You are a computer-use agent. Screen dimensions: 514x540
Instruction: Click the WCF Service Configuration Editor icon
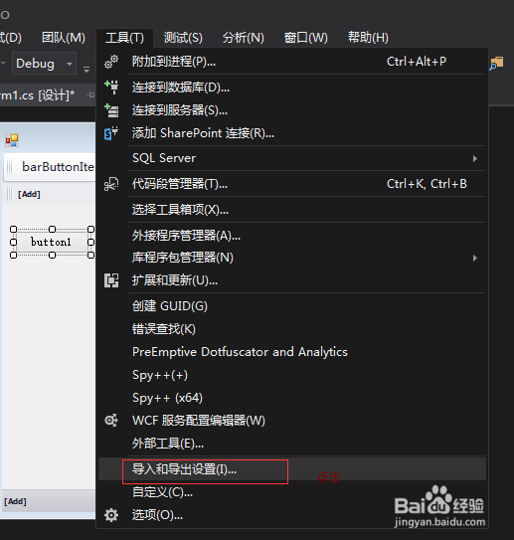(x=111, y=420)
